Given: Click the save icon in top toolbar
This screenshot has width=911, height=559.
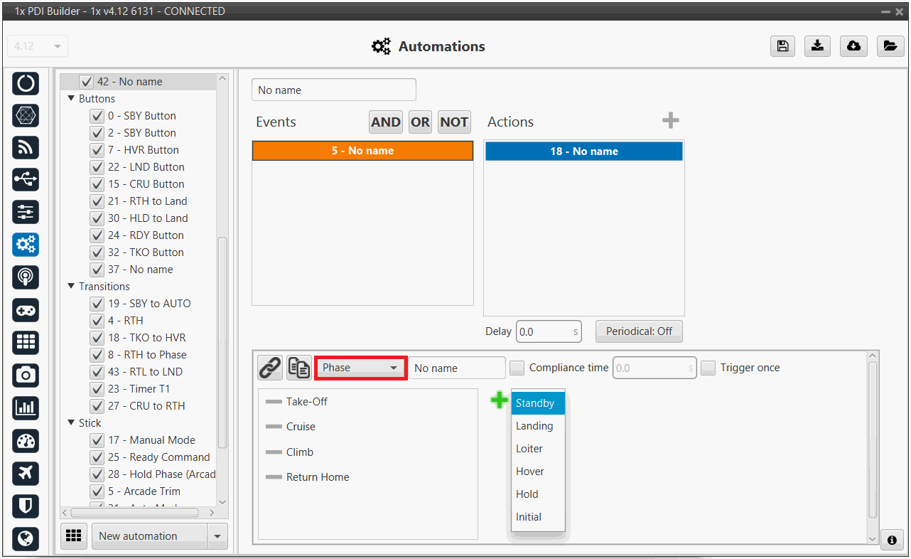Looking at the screenshot, I should (782, 46).
